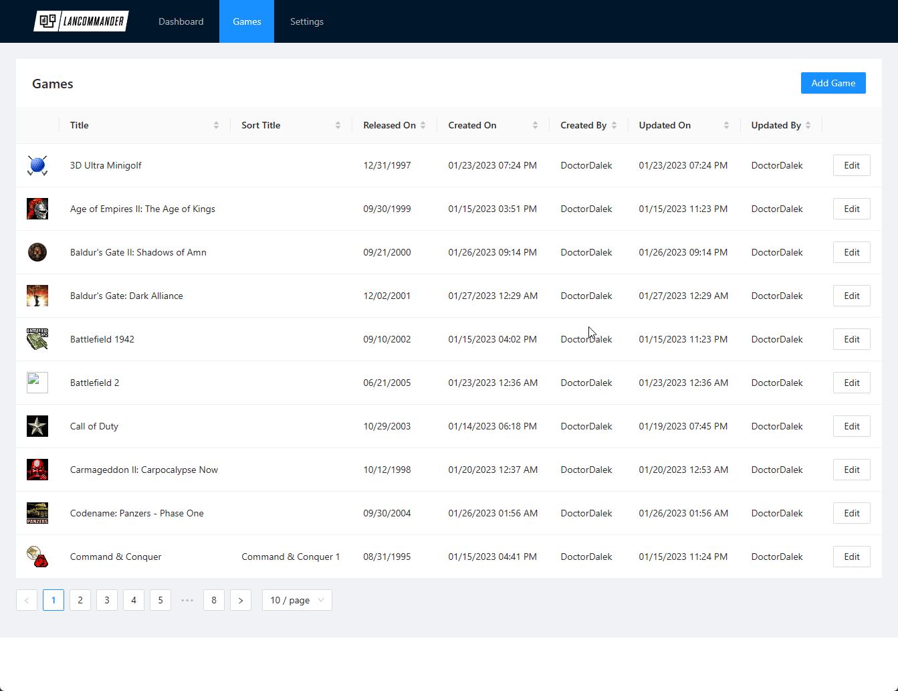Image resolution: width=898 pixels, height=691 pixels.
Task: Open the Dashboard tab
Action: (x=181, y=21)
